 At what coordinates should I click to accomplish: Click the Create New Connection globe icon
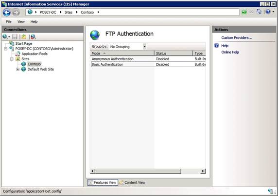[x=5, y=36]
